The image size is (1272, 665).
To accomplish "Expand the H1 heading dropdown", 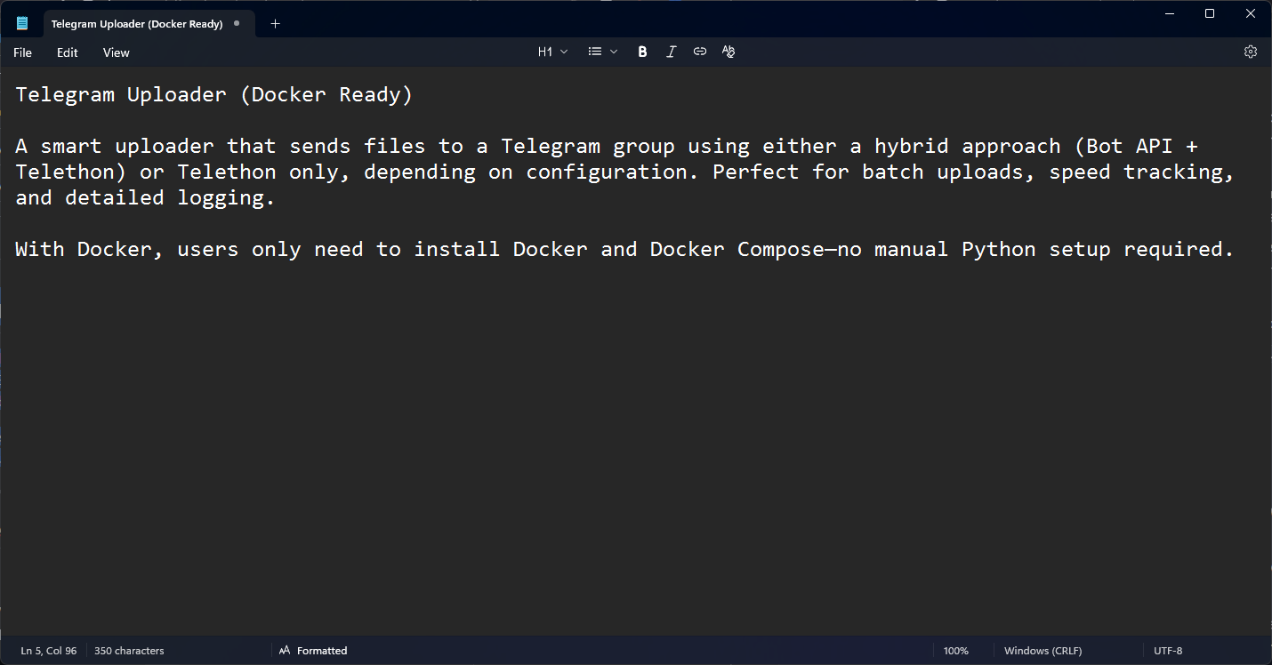I will coord(552,52).
